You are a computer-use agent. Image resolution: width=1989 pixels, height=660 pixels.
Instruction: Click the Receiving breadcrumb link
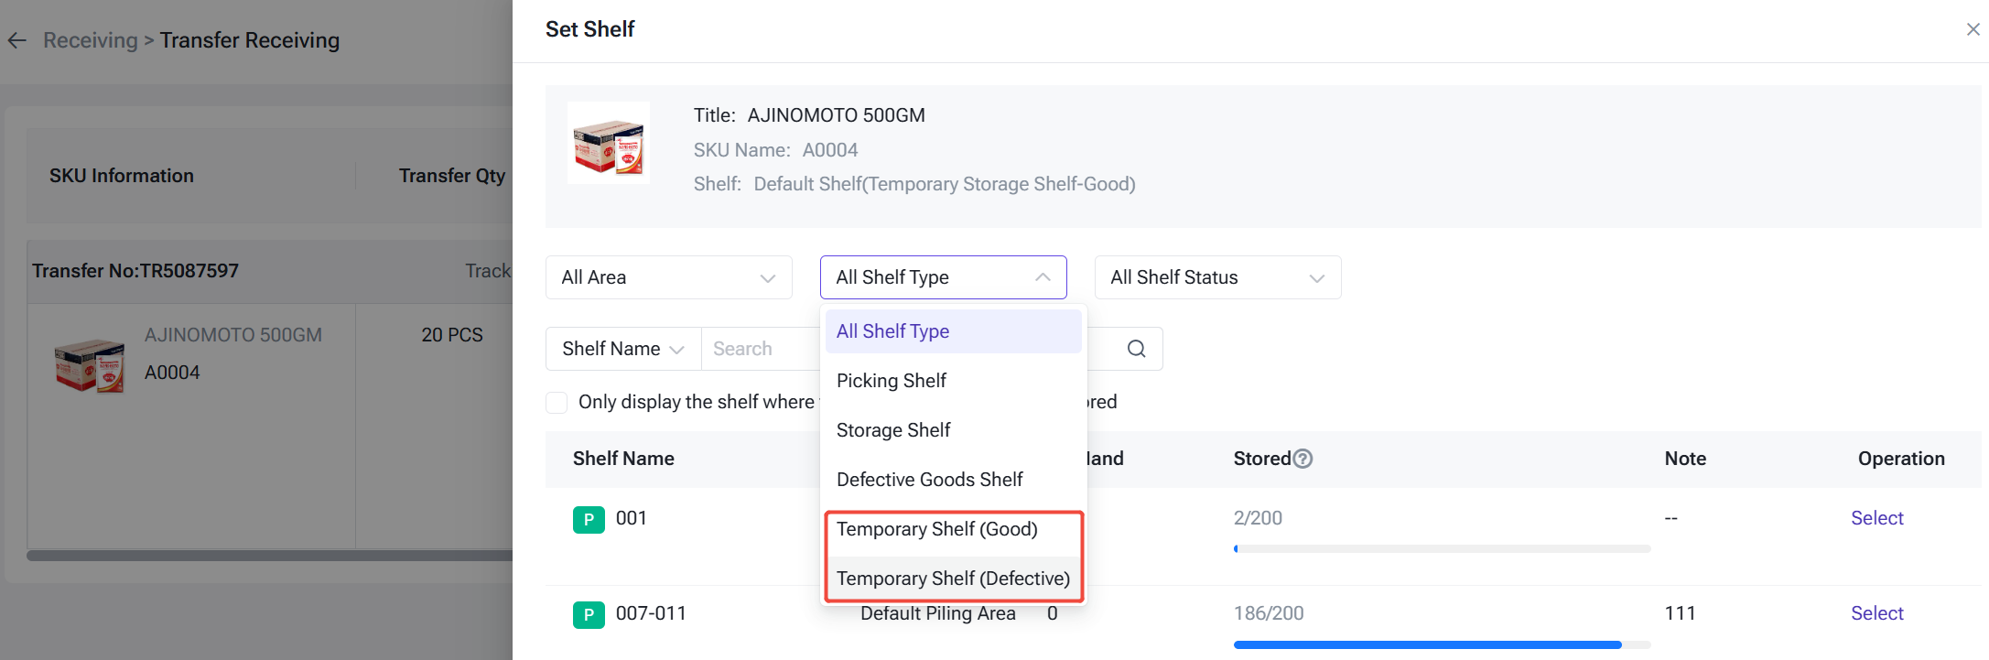coord(90,40)
